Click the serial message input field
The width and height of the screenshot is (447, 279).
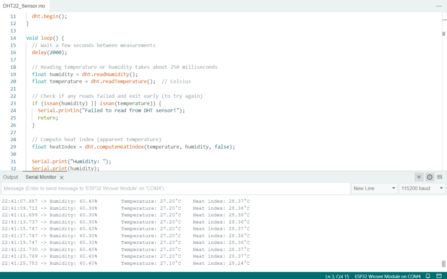(175, 188)
